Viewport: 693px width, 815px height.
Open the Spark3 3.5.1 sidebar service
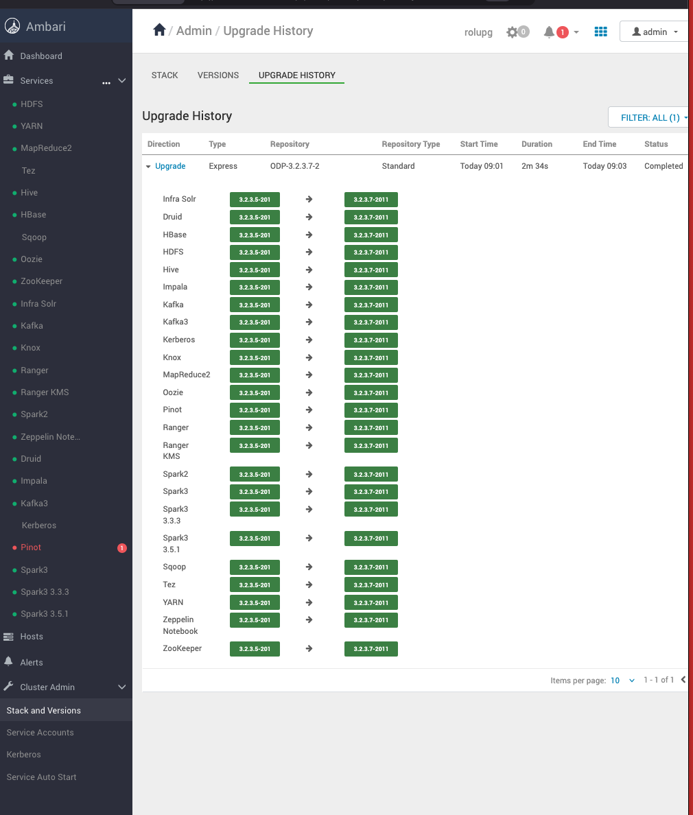(44, 614)
